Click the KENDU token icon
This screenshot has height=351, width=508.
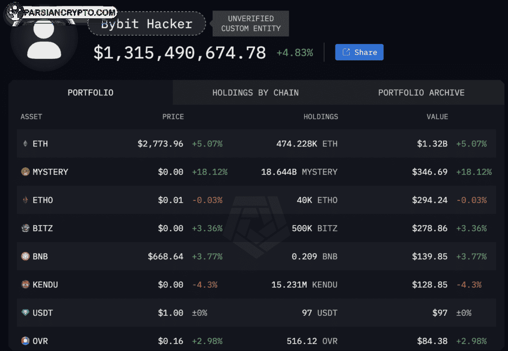click(25, 285)
